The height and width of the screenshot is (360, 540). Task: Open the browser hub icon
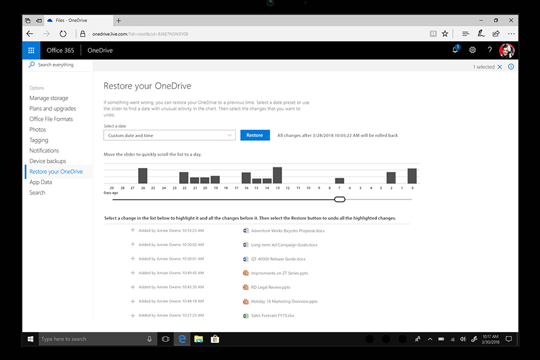pyautogui.click(x=465, y=34)
